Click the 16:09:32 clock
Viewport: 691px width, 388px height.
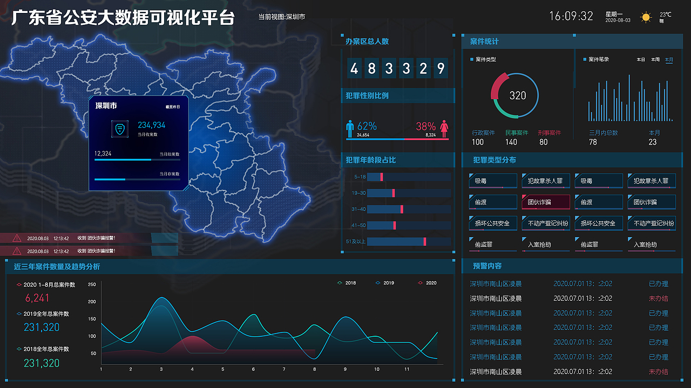(571, 16)
